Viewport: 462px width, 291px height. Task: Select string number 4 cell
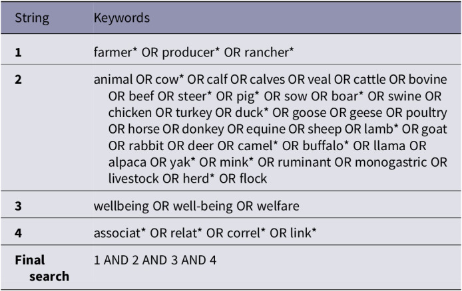coord(18,233)
